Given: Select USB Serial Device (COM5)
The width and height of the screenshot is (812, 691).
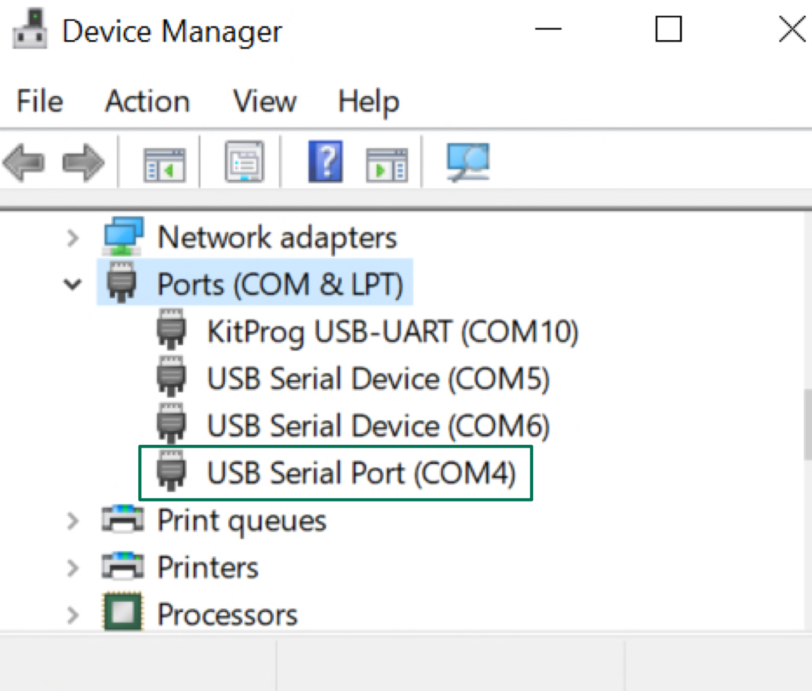Looking at the screenshot, I should click(x=377, y=378).
